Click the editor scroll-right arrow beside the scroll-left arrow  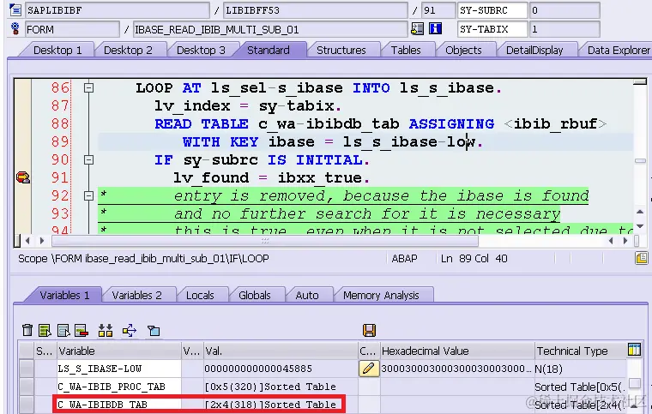coord(41,240)
